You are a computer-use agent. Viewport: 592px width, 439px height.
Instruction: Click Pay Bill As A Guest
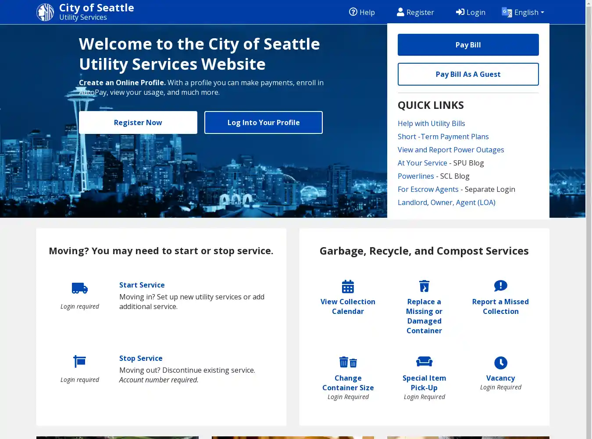coord(468,74)
